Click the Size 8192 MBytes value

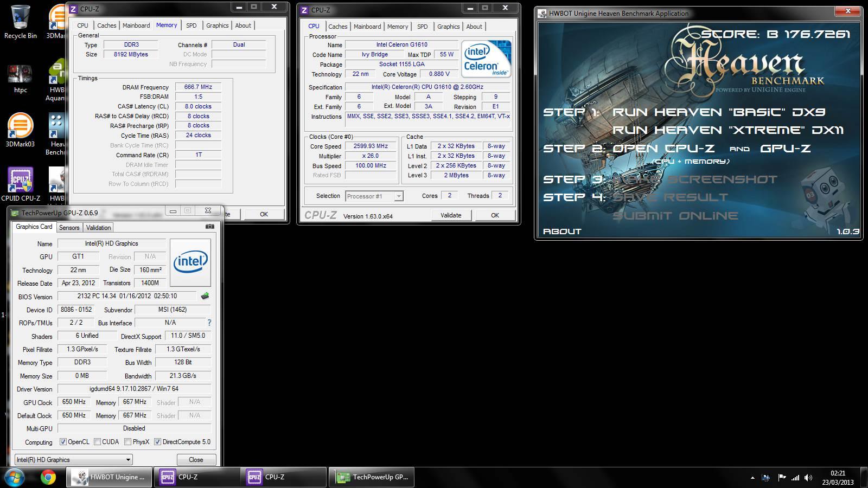131,55
